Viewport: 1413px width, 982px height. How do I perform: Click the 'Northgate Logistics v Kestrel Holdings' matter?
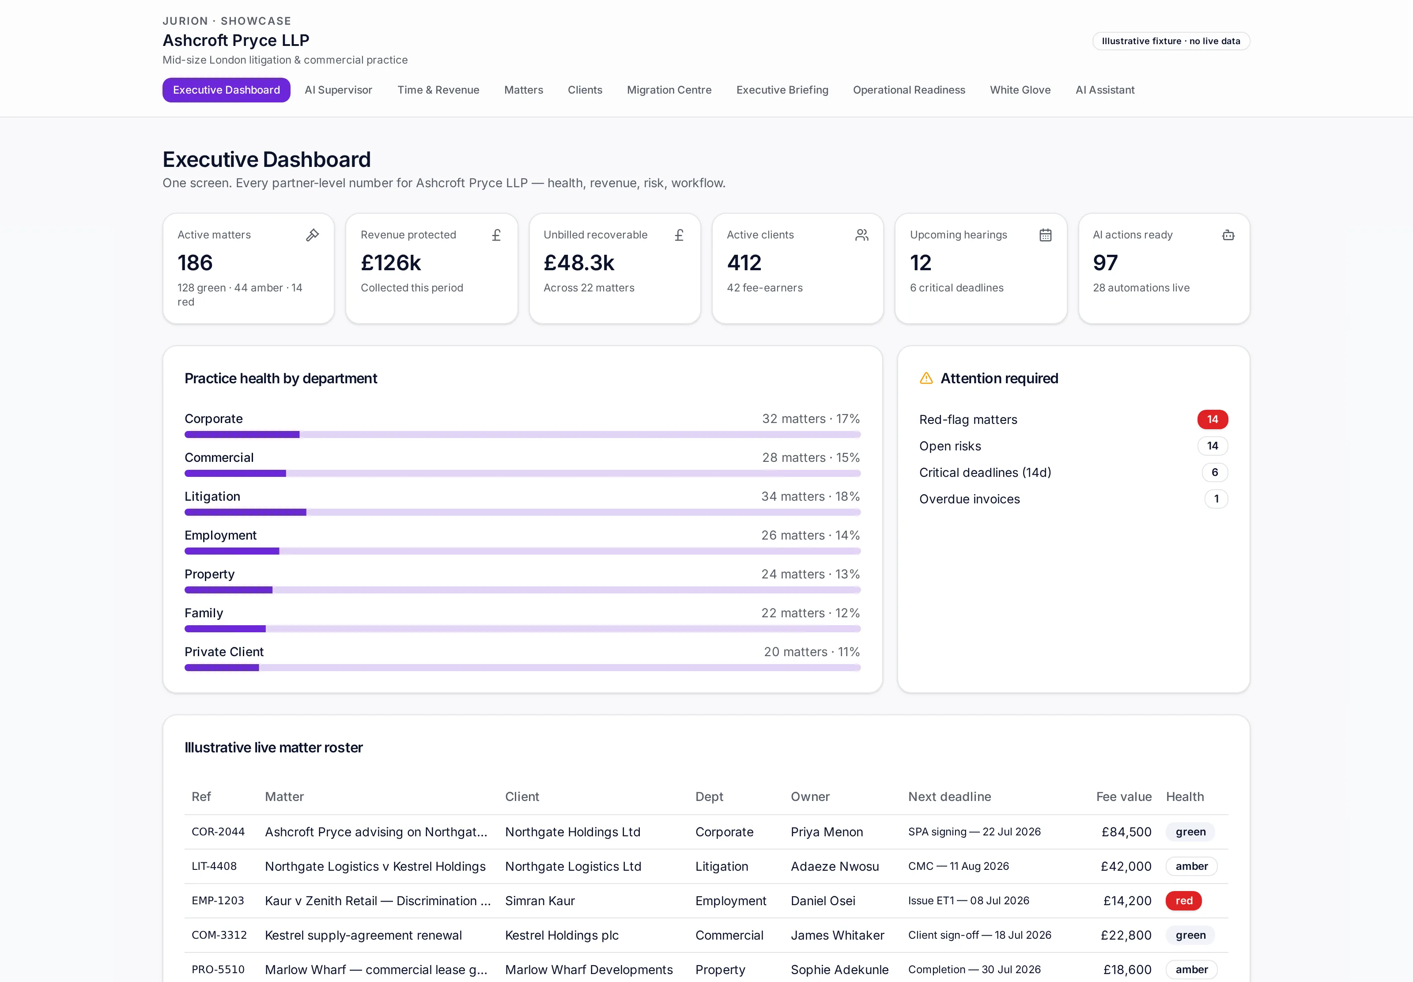point(375,866)
